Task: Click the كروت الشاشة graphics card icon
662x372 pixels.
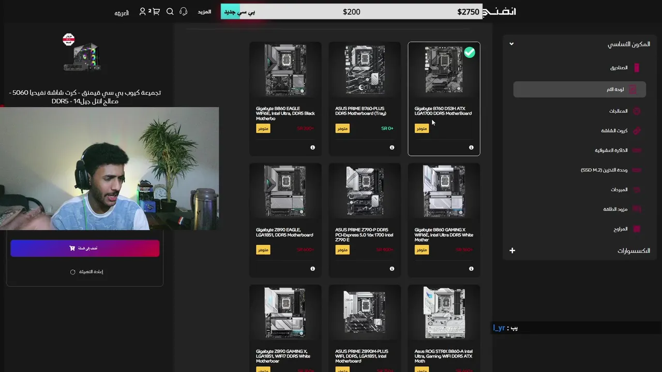Action: tap(637, 131)
